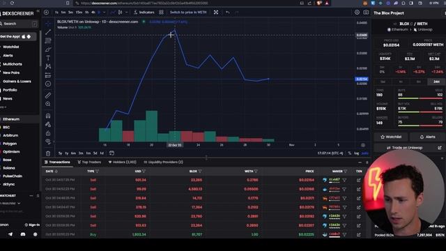Reload page with browser refresh icon
Screen dimensions: 446x251
pyautogui.click(x=12, y=3)
